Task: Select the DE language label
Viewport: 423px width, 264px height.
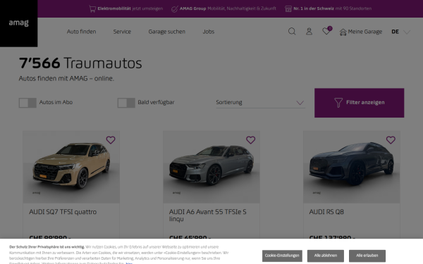Action: point(396,32)
